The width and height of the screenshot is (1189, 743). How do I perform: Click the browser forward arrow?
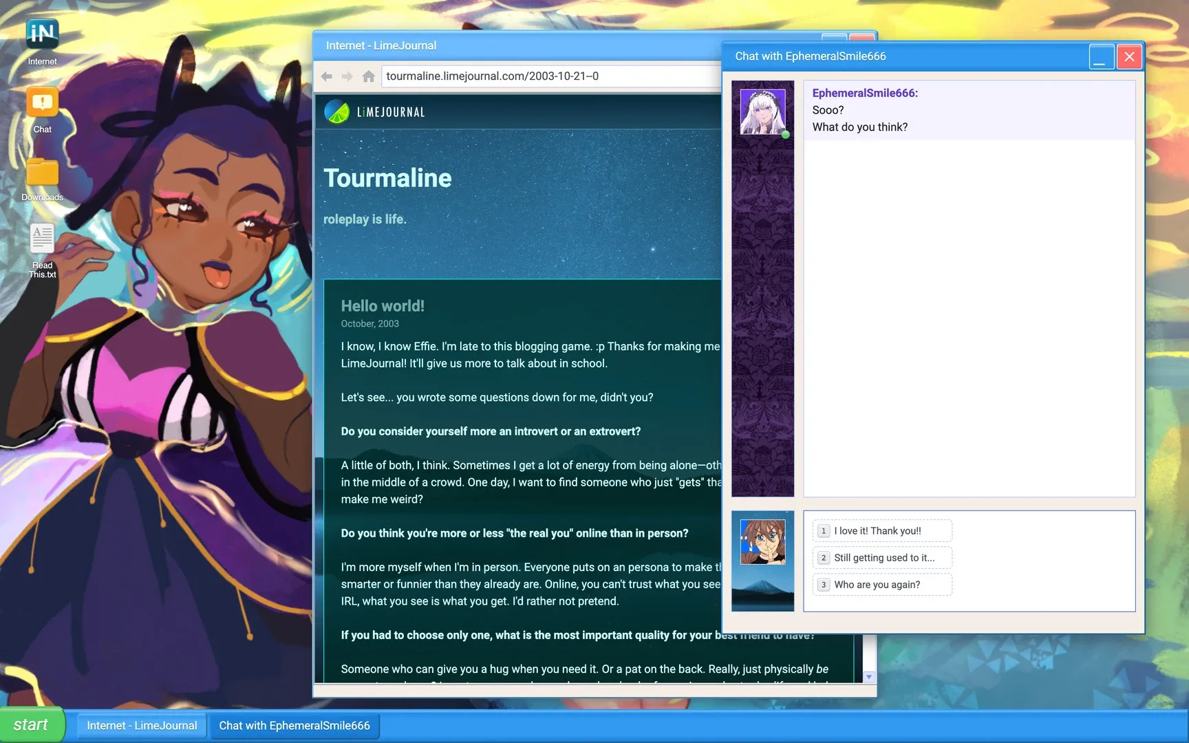[x=347, y=76]
